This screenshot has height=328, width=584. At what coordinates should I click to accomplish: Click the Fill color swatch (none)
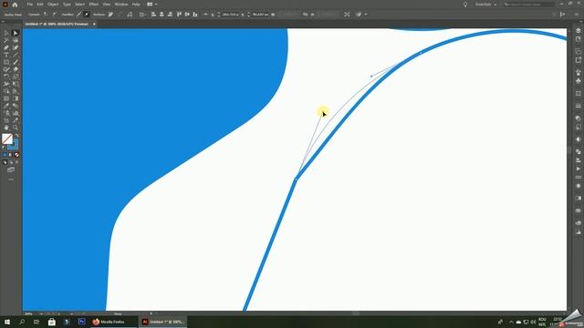pos(7,138)
